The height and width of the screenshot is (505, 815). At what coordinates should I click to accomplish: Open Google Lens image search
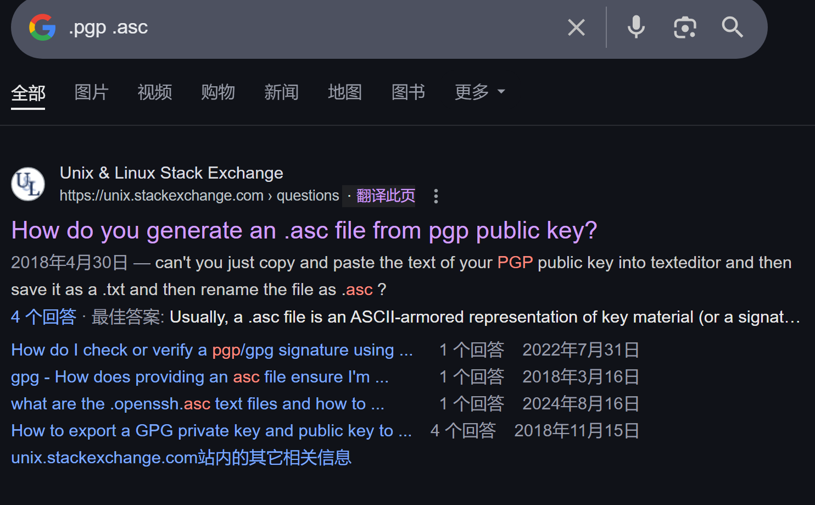684,27
